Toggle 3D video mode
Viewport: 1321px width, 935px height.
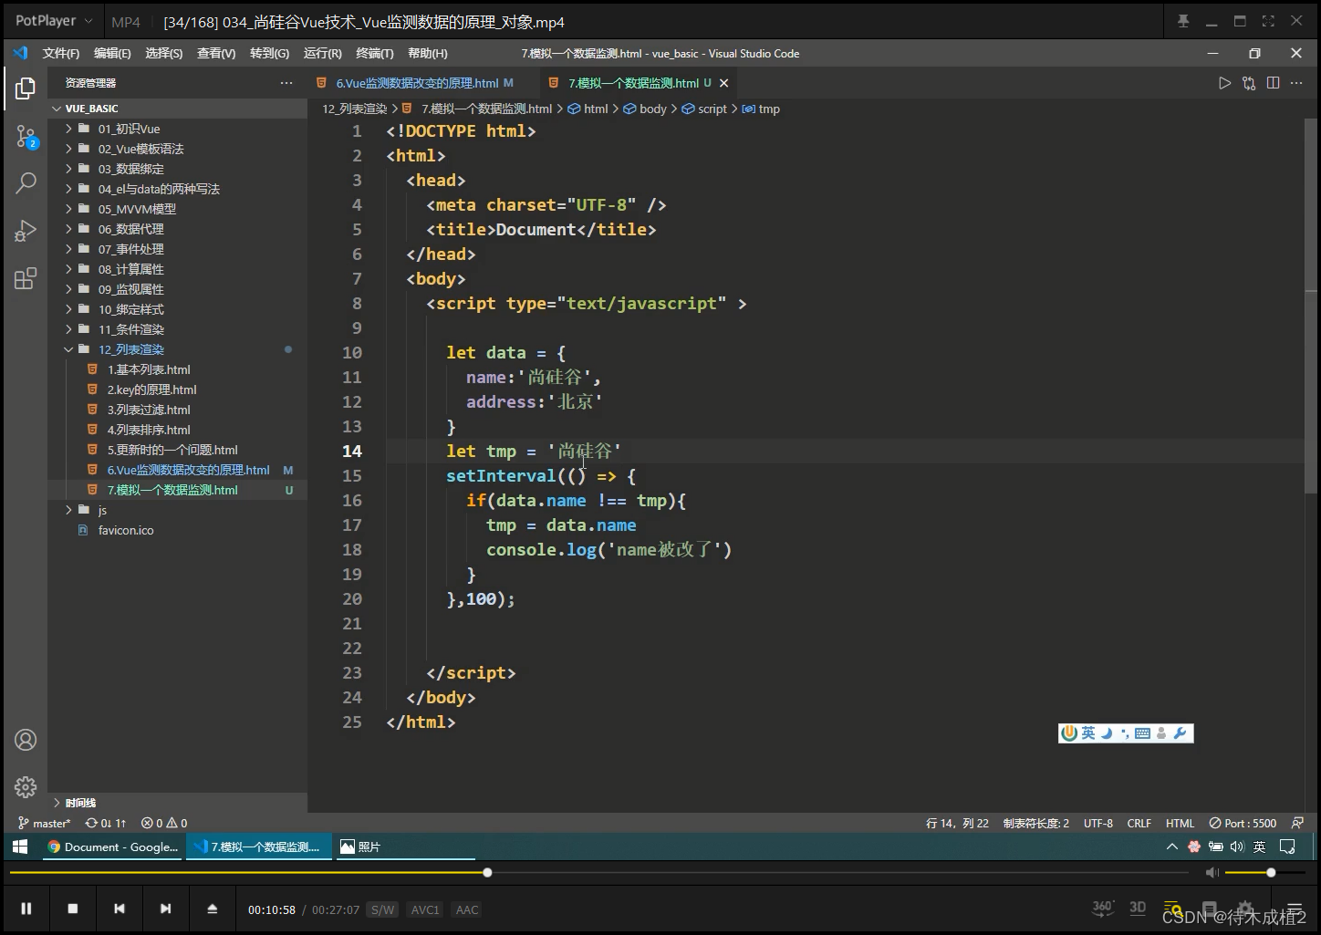[1138, 908]
